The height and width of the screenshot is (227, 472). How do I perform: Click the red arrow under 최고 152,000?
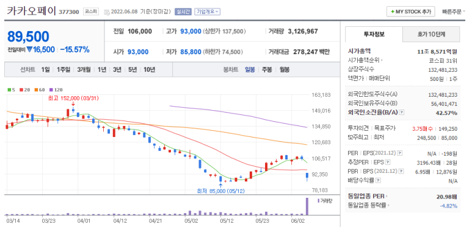click(73, 104)
